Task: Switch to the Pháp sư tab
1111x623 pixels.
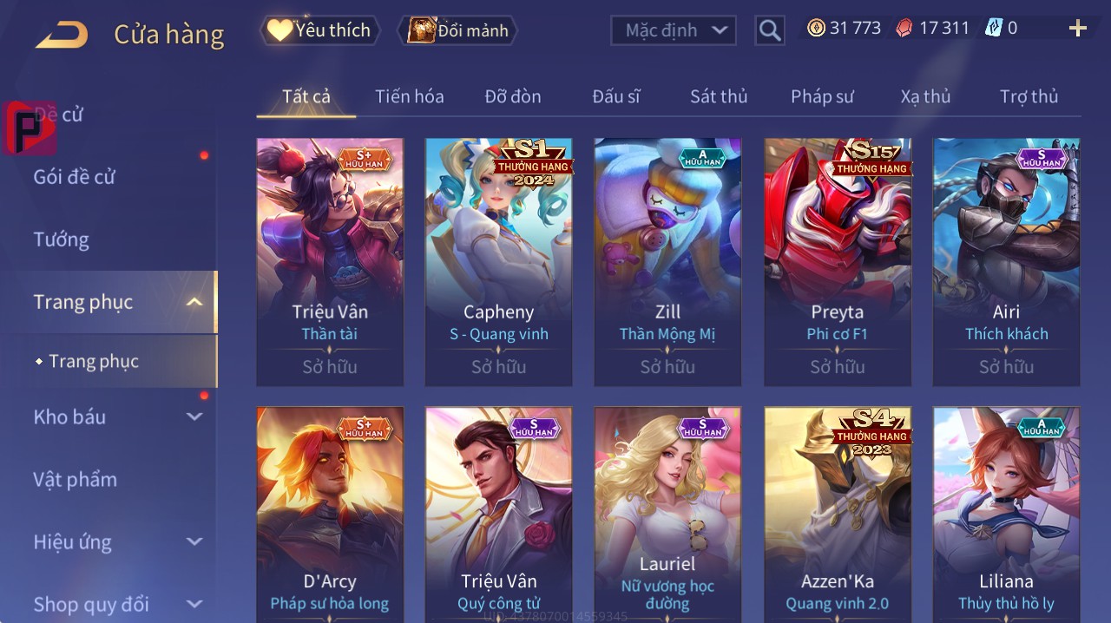Action: (x=822, y=96)
